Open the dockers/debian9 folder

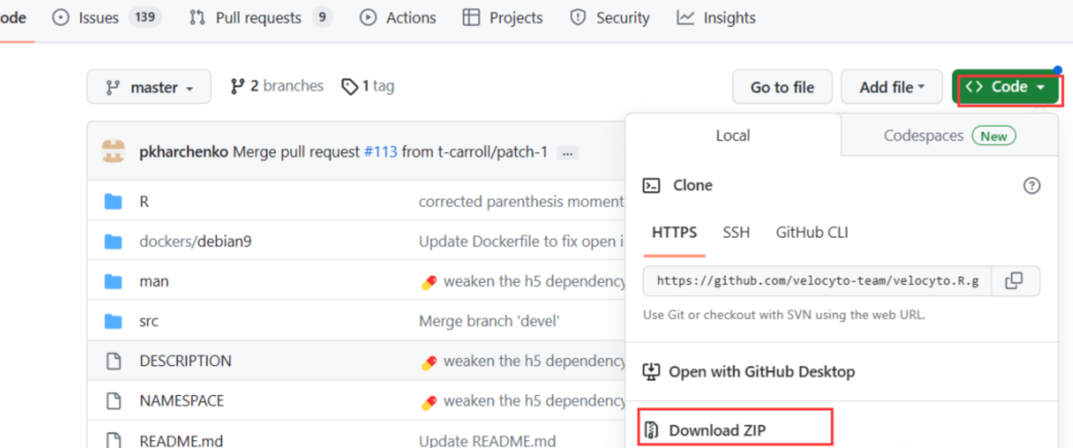(195, 241)
